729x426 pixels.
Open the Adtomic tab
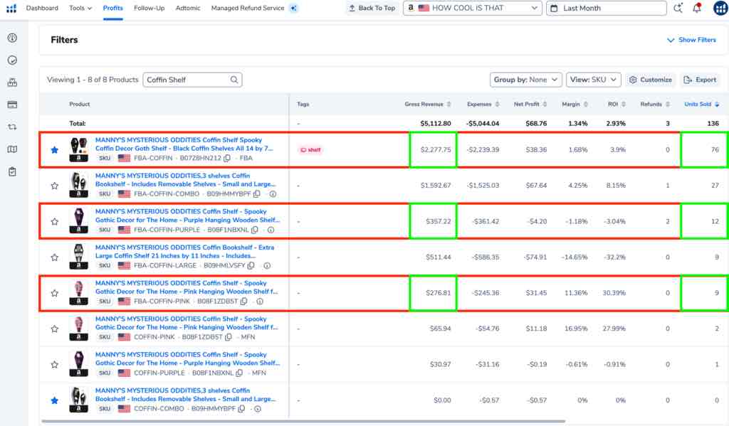(188, 8)
